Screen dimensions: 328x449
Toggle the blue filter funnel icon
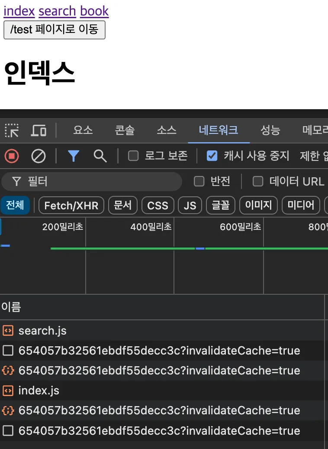point(74,156)
